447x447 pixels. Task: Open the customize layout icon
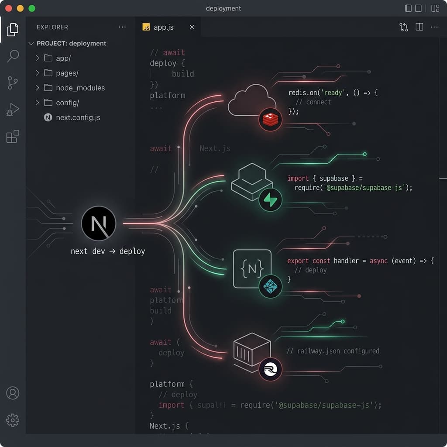[435, 8]
